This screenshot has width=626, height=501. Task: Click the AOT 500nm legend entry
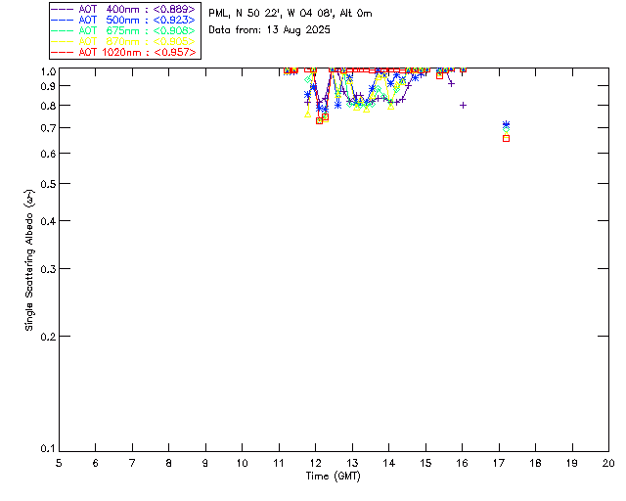pyautogui.click(x=123, y=20)
